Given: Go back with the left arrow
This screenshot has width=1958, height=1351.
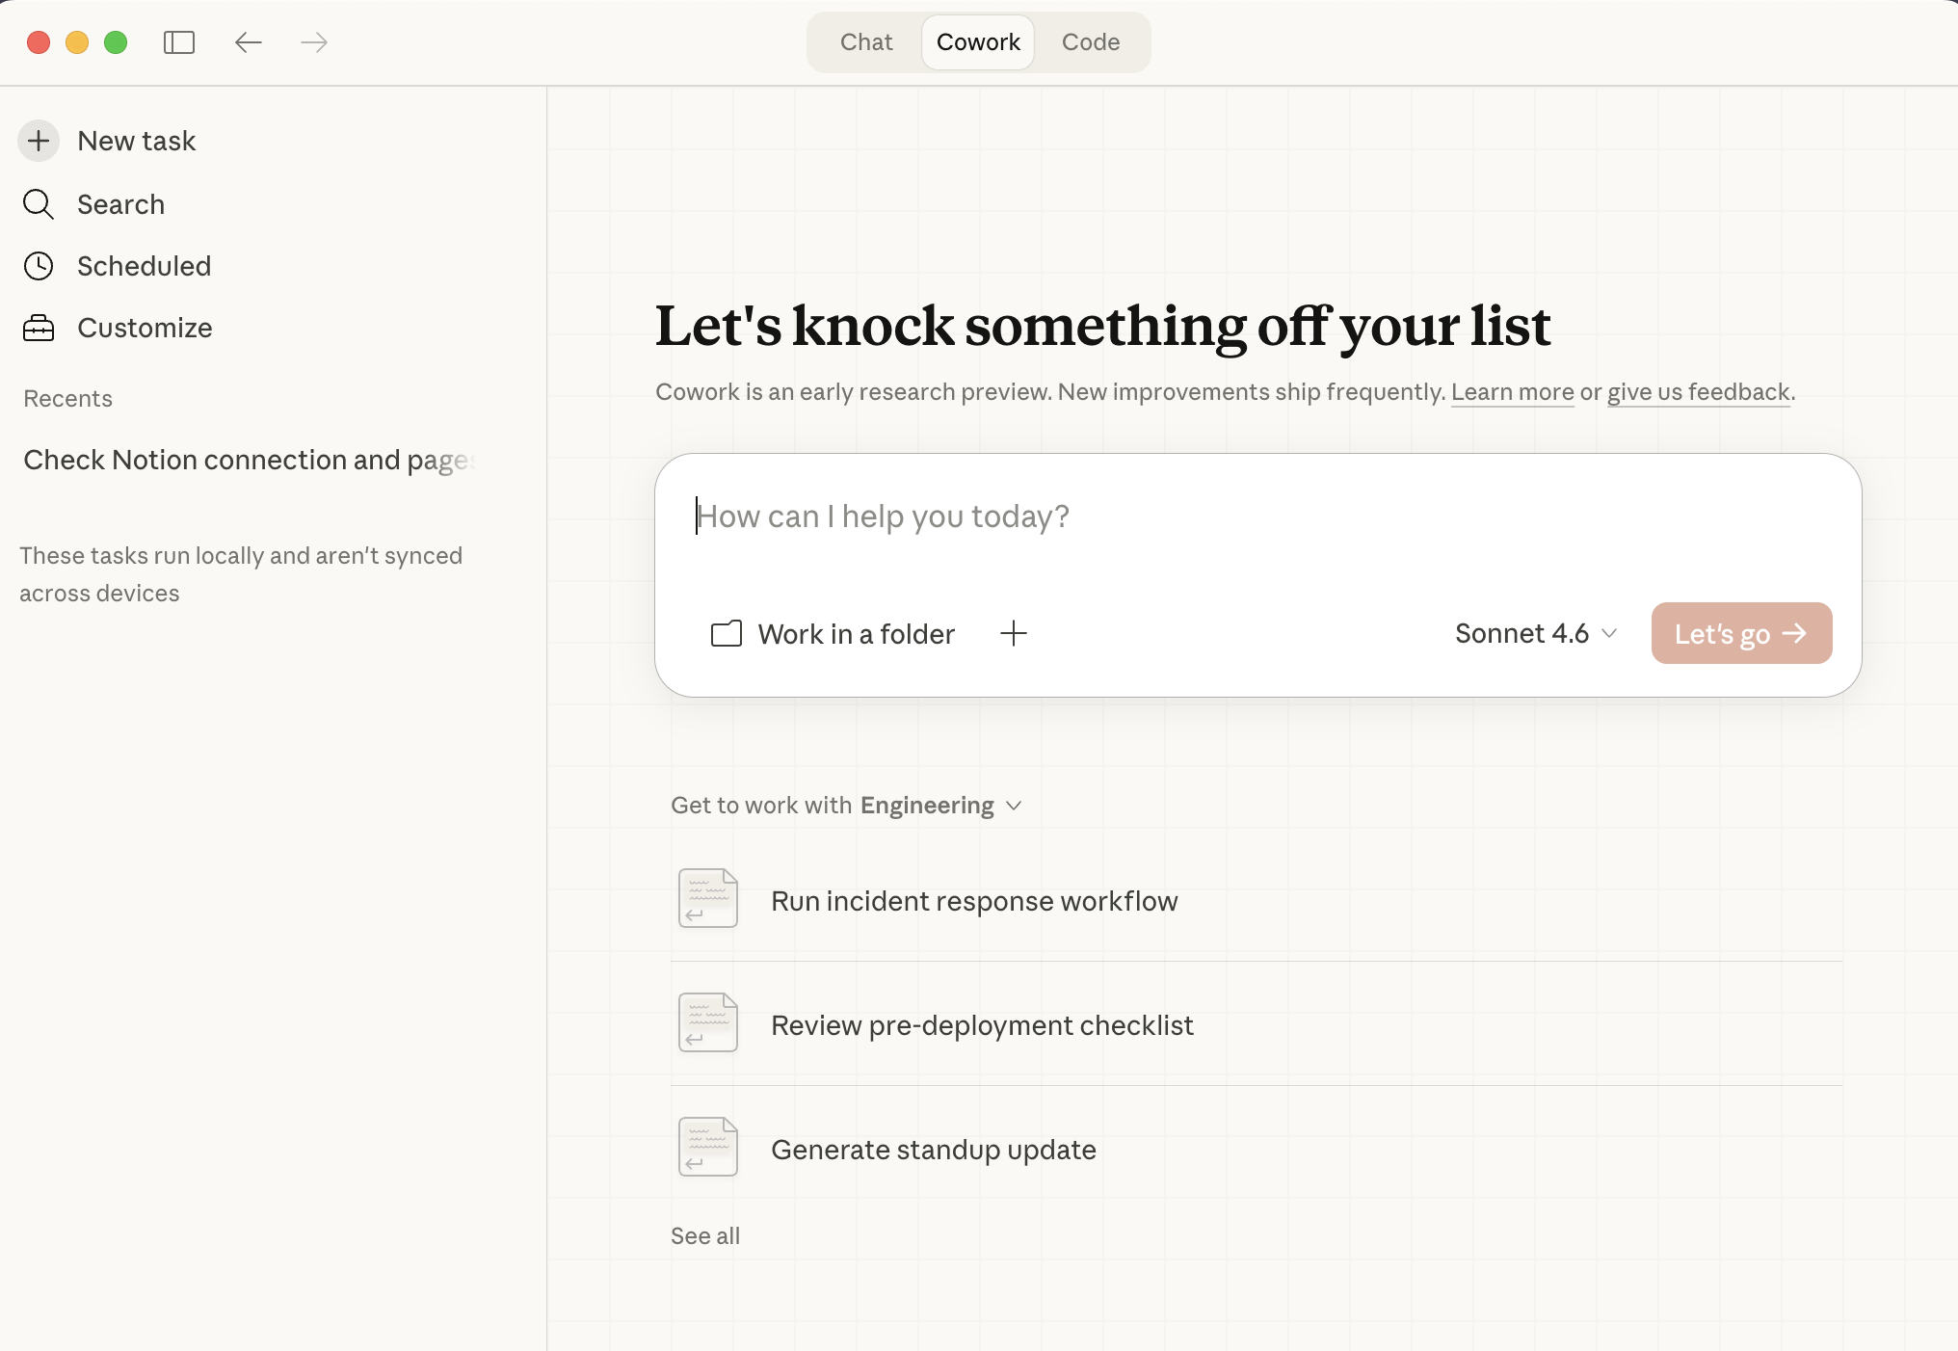Looking at the screenshot, I should pos(249,42).
